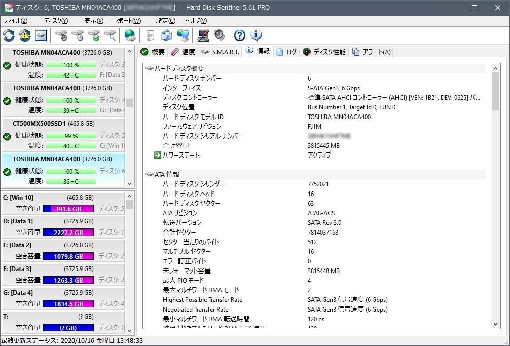Select E: [Data 2] partition entry

pyautogui.click(x=63, y=250)
